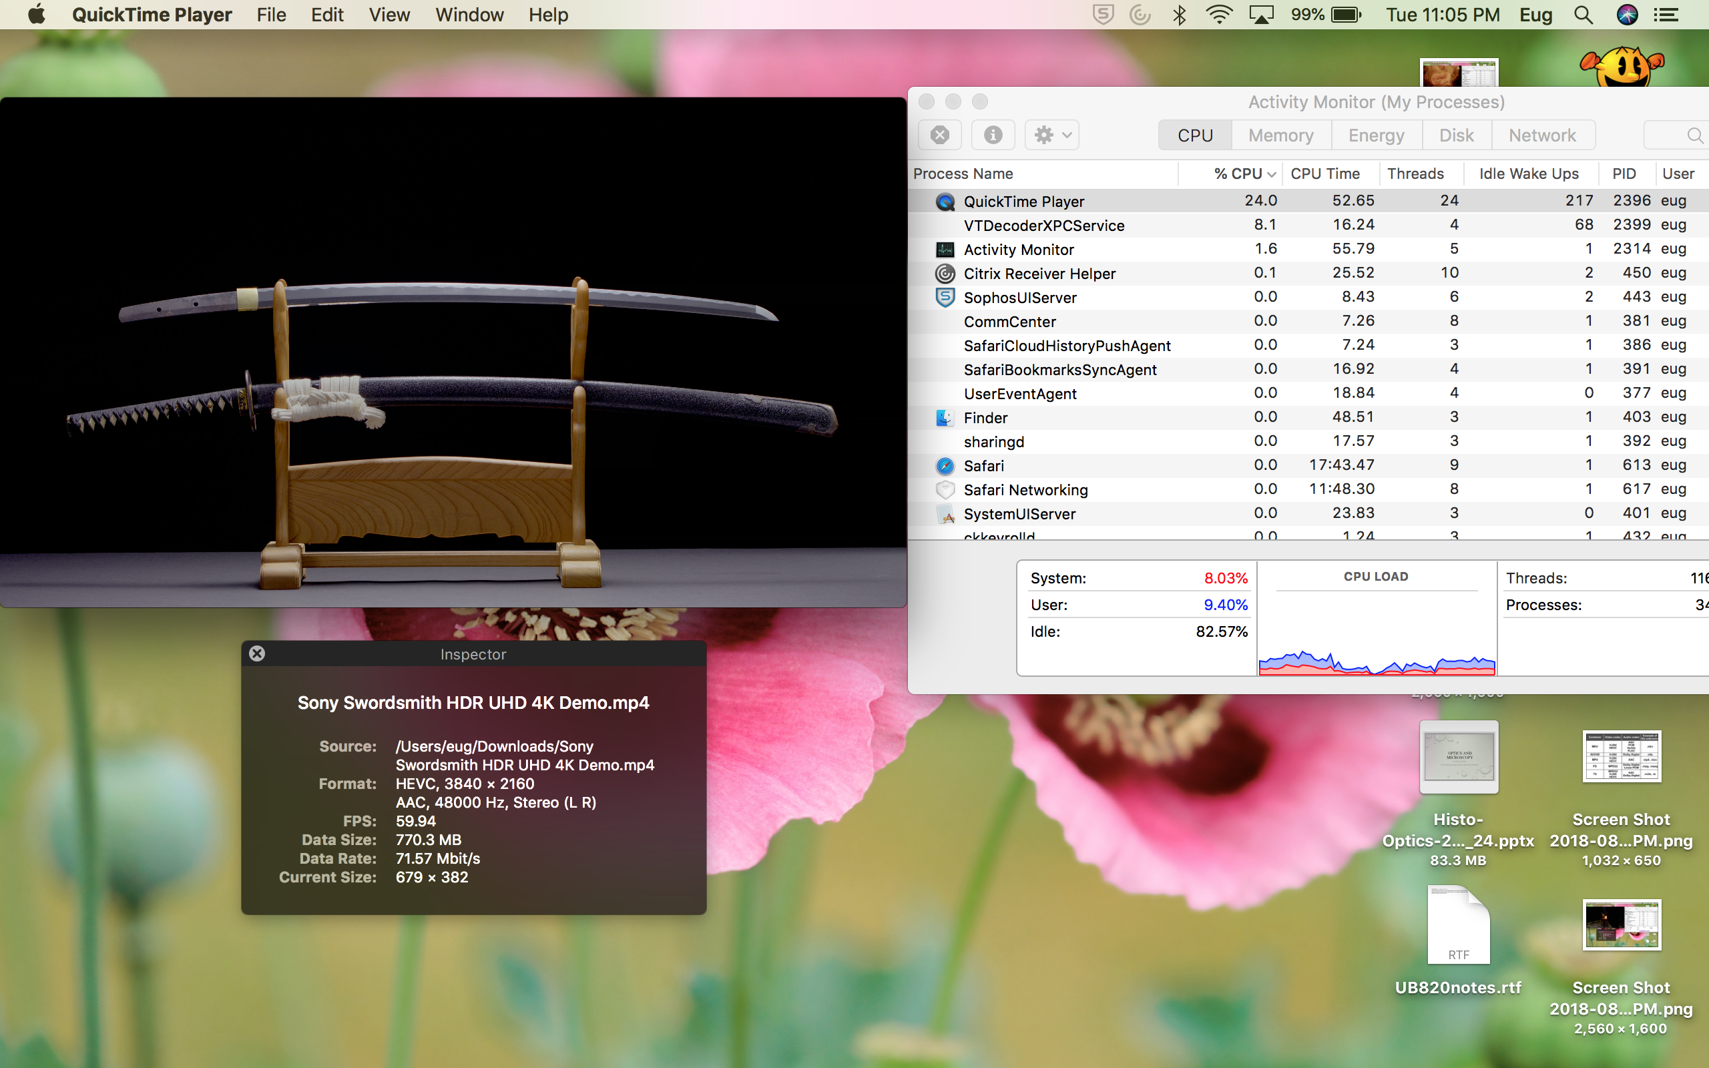This screenshot has width=1709, height=1068.
Task: Open the AirPlay display menu icon
Action: click(1260, 15)
